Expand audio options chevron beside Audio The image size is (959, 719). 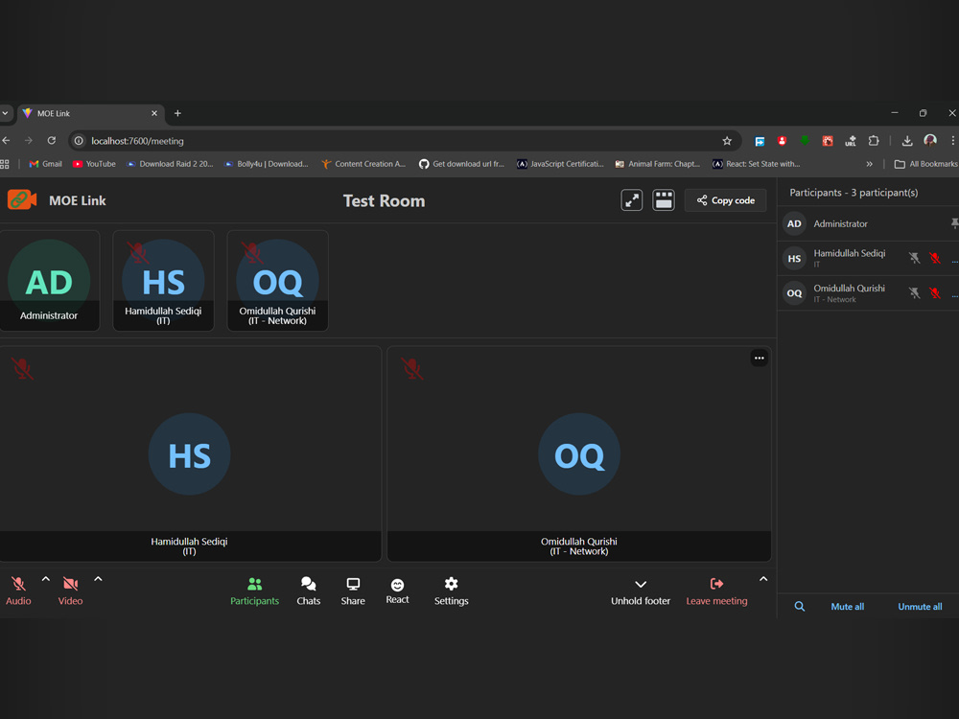pyautogui.click(x=46, y=579)
